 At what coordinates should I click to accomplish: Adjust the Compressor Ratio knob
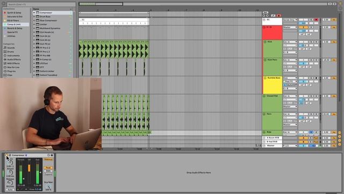(x=10, y=163)
